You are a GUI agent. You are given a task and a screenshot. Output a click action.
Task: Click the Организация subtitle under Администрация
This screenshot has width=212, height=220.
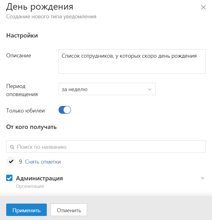click(x=30, y=186)
